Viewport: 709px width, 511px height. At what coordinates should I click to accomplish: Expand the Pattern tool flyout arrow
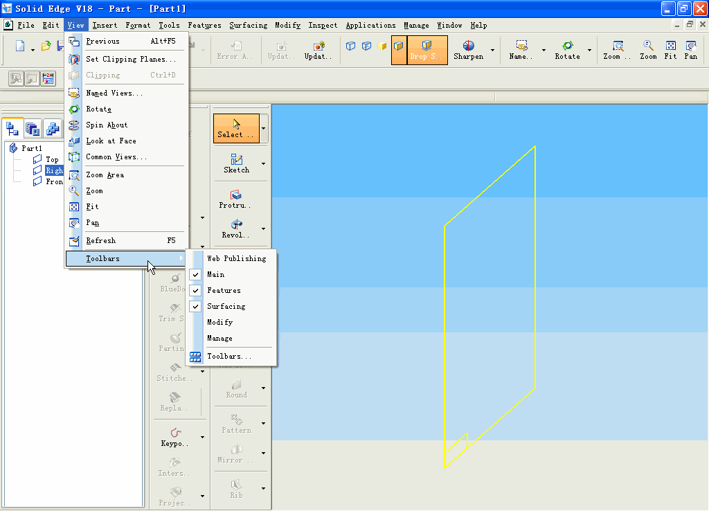pos(264,424)
